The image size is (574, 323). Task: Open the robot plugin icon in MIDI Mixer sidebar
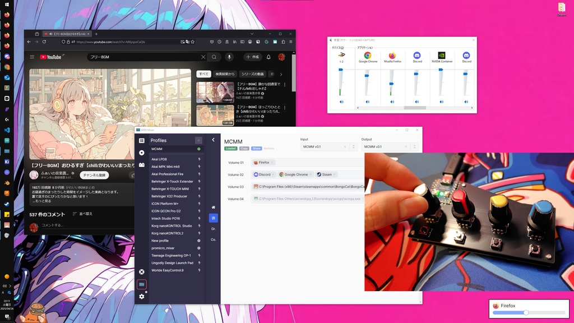coord(142,165)
